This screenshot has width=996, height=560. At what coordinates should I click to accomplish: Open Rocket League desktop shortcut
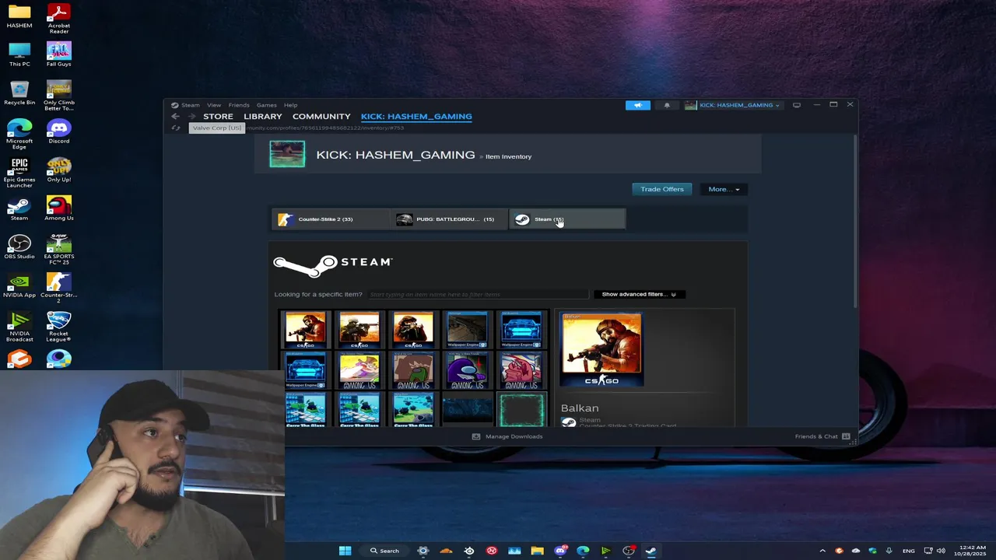[x=59, y=327]
